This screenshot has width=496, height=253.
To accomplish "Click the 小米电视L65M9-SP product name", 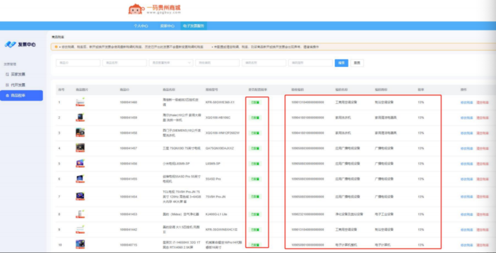I will click(176, 163).
